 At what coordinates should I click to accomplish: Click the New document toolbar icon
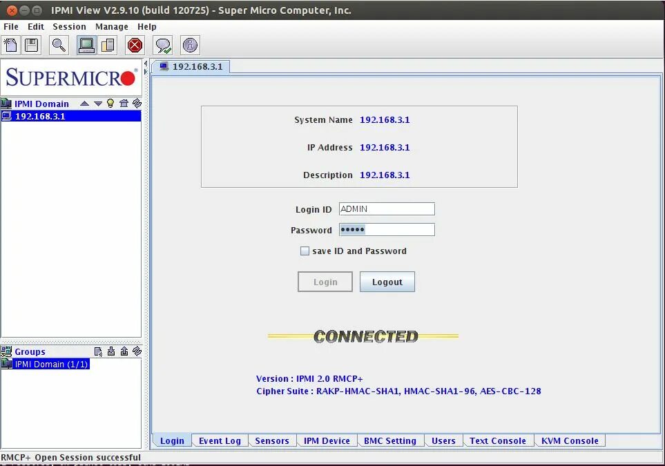(10, 45)
